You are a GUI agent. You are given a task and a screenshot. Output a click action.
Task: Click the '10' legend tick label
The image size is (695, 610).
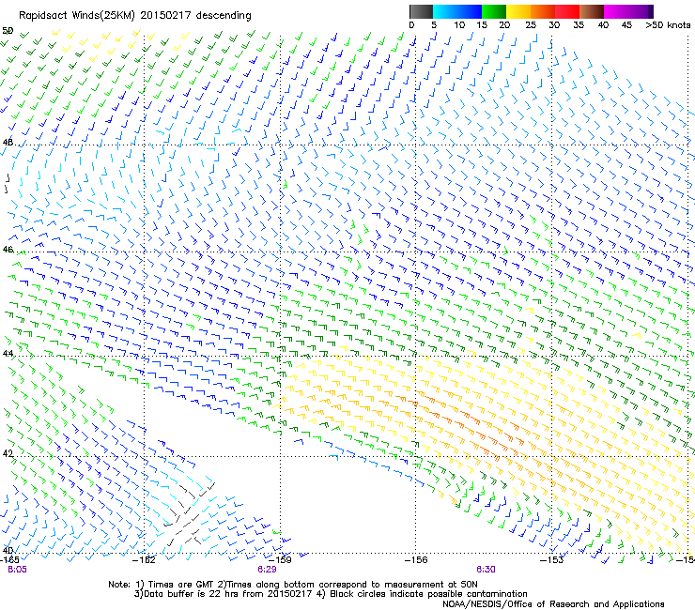459,25
